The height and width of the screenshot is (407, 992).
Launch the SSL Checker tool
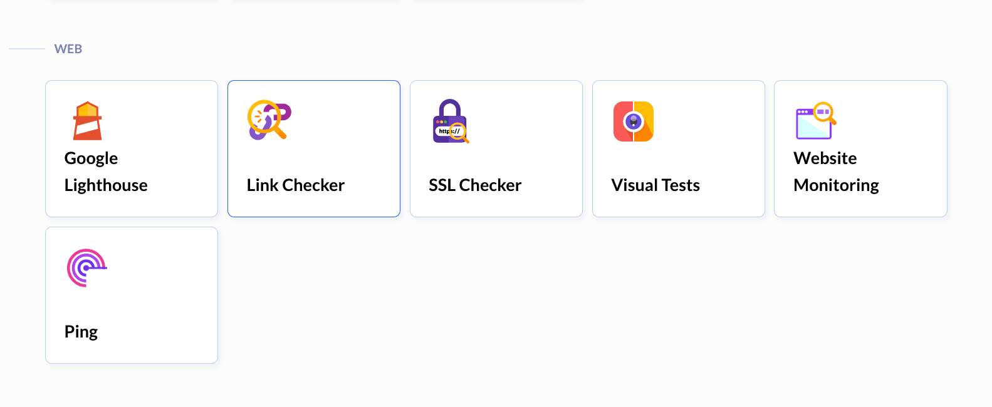[496, 148]
